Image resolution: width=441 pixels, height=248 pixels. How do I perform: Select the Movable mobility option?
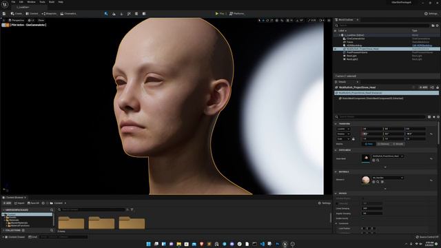pos(398,144)
